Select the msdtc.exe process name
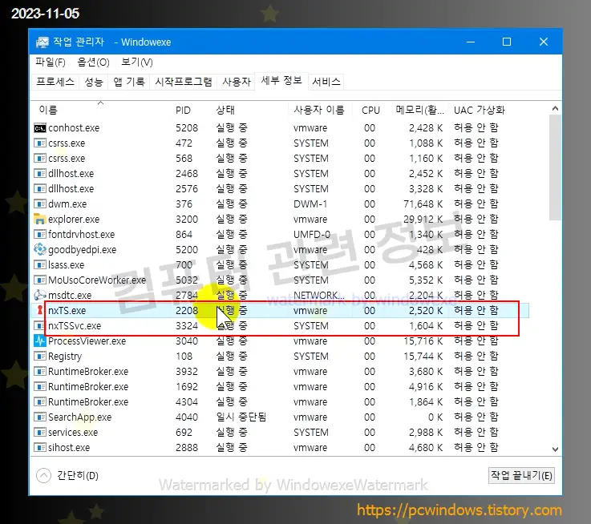This screenshot has width=591, height=524. click(70, 296)
